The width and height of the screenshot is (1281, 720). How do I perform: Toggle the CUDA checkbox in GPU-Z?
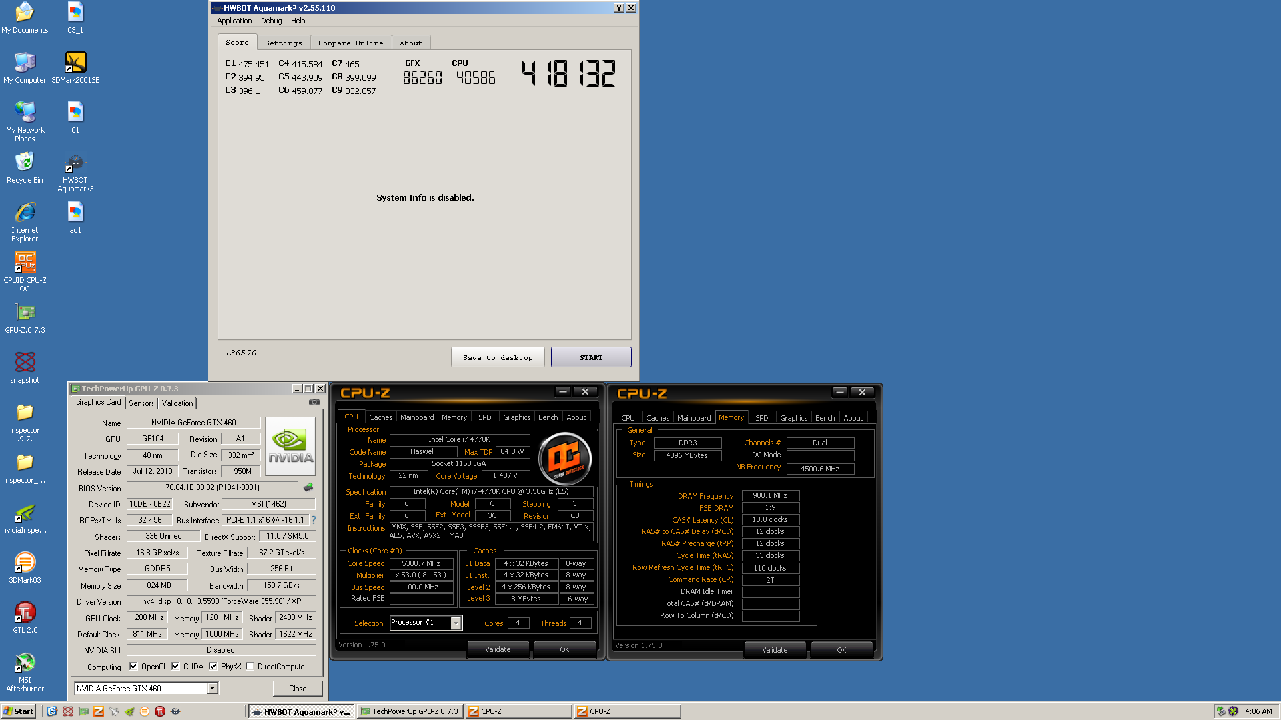(175, 666)
